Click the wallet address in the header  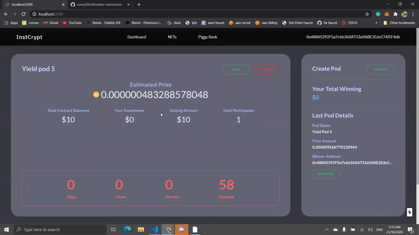353,37
